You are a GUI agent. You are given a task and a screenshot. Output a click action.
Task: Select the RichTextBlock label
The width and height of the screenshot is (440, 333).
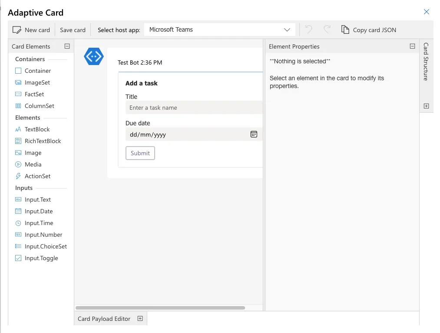point(43,141)
